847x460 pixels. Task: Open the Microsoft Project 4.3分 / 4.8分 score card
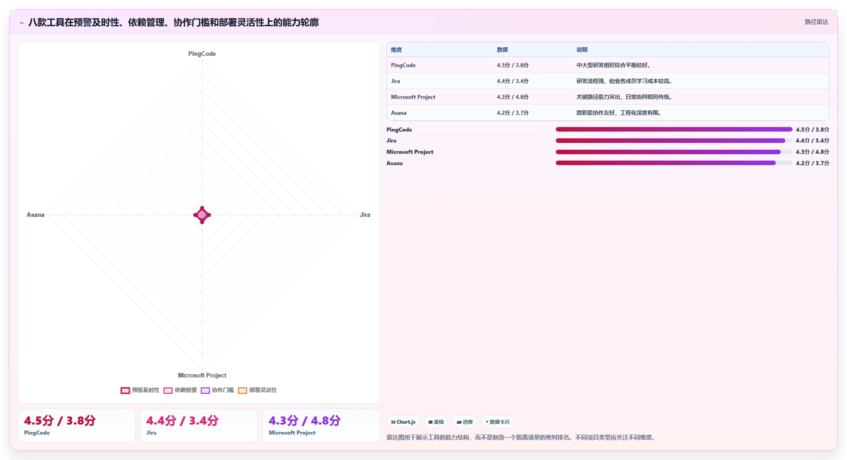tap(321, 425)
